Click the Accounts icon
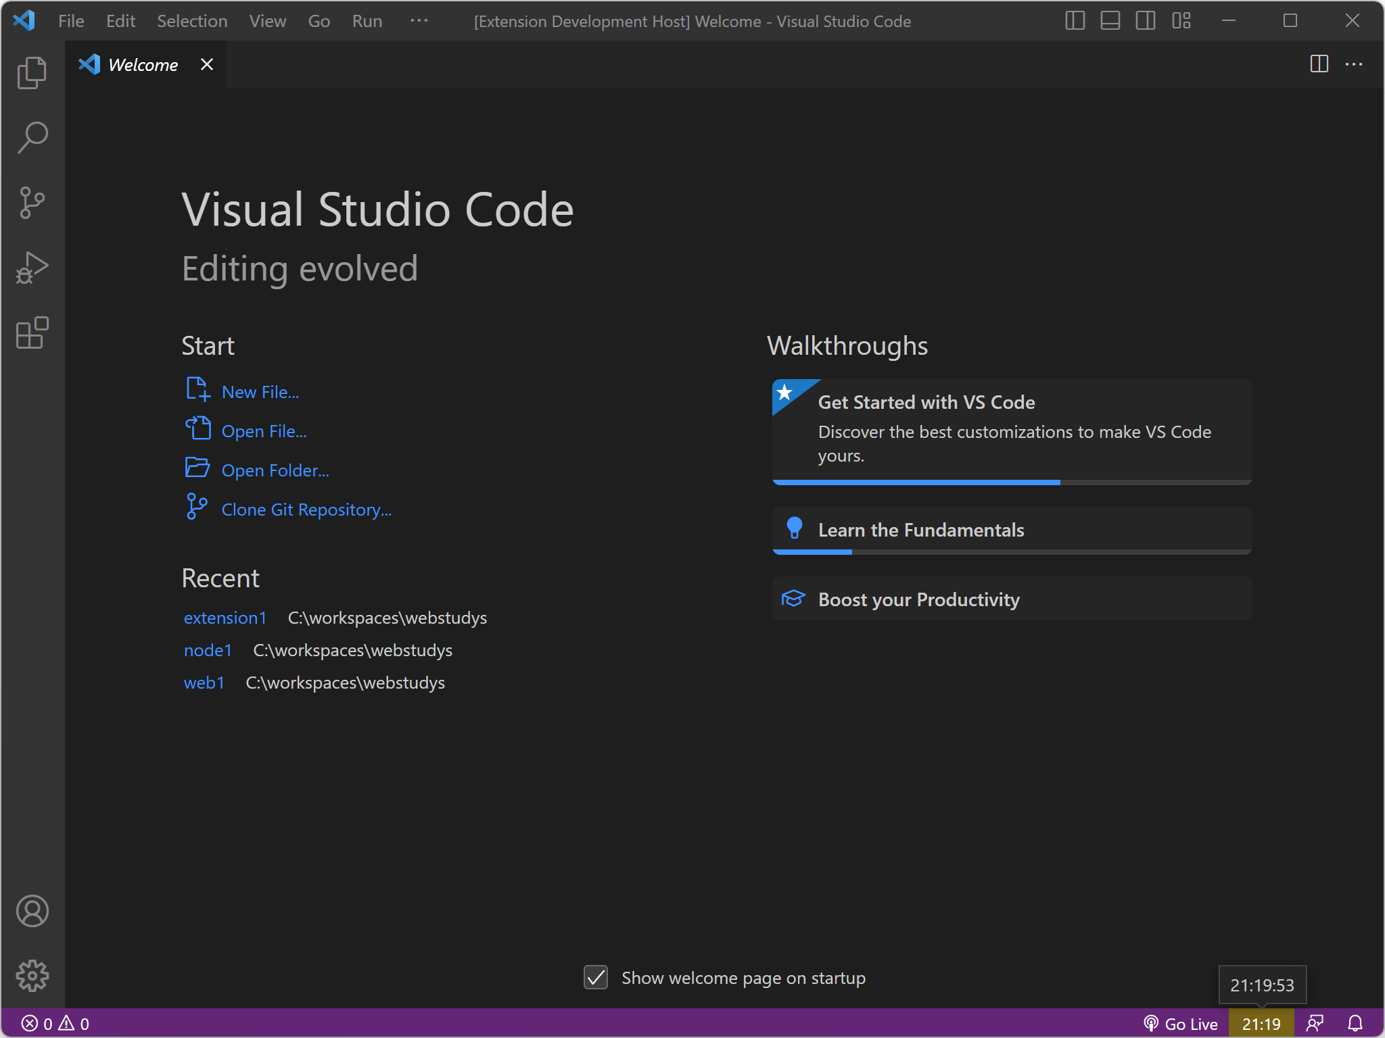 [32, 911]
